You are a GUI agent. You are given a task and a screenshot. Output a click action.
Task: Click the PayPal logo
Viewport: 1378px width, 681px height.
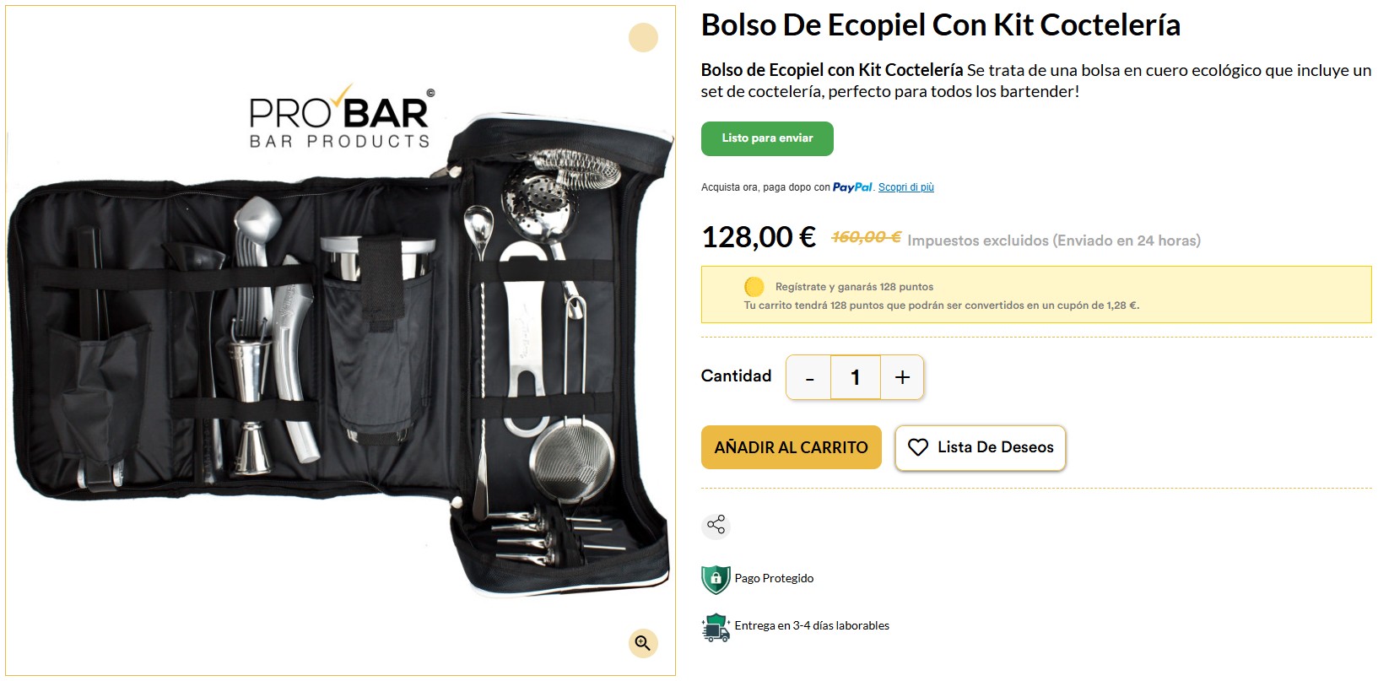(x=852, y=187)
